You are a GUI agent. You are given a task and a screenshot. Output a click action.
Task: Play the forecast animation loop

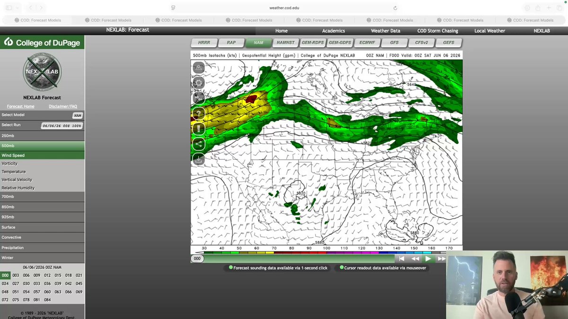tap(428, 259)
